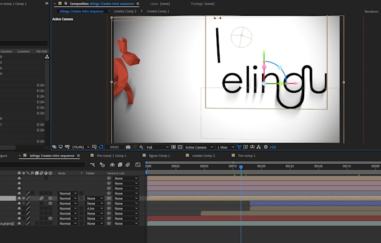
Task: Click creates Comp 2 breadcrumb in viewer
Action: click(x=125, y=11)
